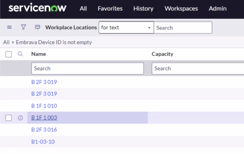The width and height of the screenshot is (244, 154).
Task: Sort by the Name column header
Action: 39,54
